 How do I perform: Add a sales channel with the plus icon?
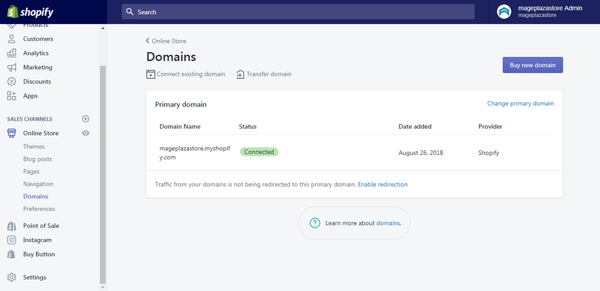[85, 119]
